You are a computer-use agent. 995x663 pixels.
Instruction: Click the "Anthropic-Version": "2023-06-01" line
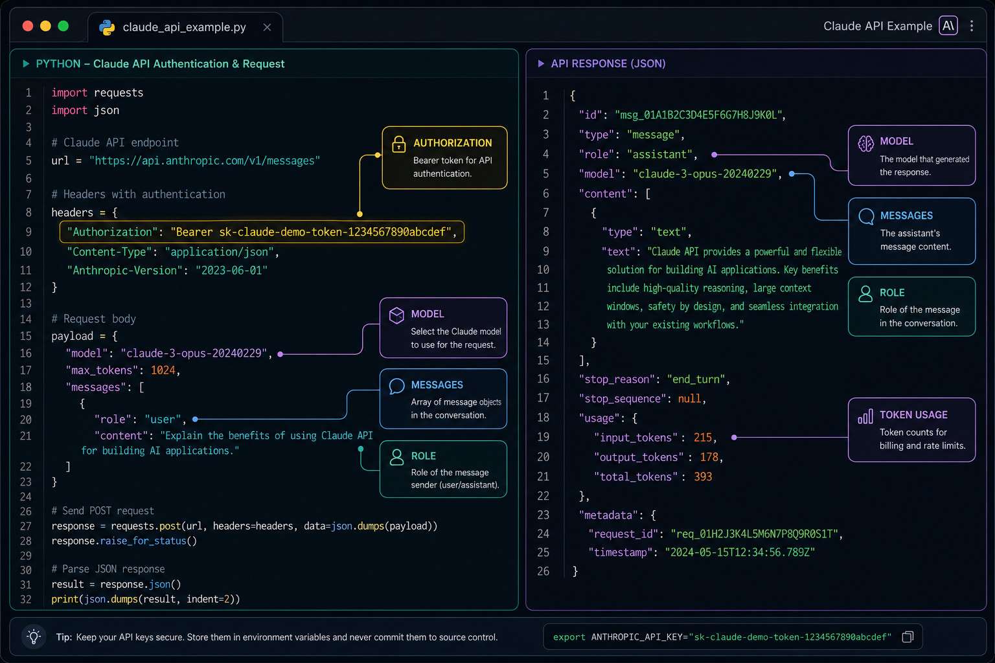167,270
